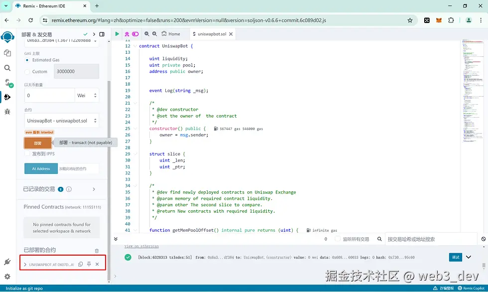The image size is (488, 292).
Task: Open debugger bug sidebar icon
Action: 7,112
